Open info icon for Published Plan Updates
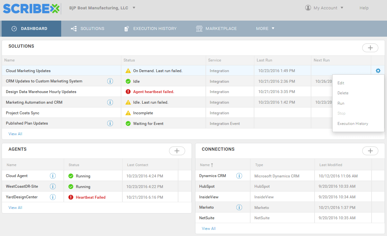This screenshot has height=236, width=387. [x=110, y=123]
